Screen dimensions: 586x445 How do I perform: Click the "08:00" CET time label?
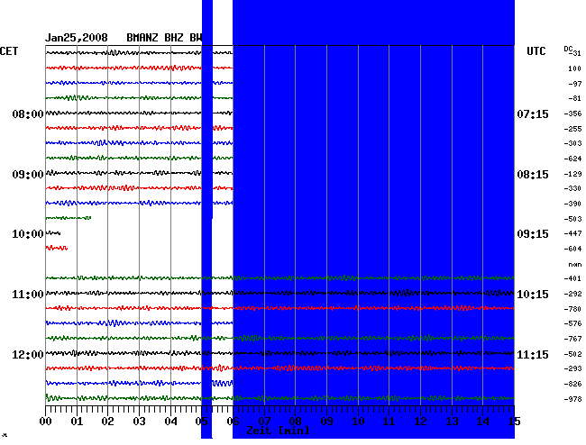click(28, 114)
